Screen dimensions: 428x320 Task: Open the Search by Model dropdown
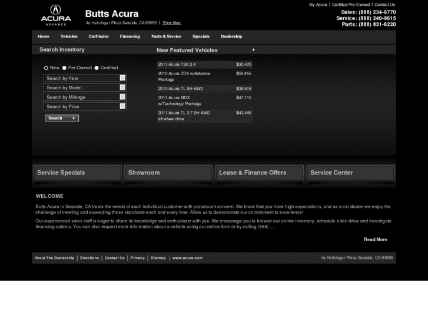(85, 87)
